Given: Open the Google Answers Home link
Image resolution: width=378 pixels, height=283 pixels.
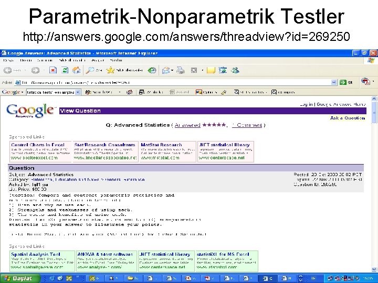Looking at the screenshot, I should pyautogui.click(x=341, y=104).
